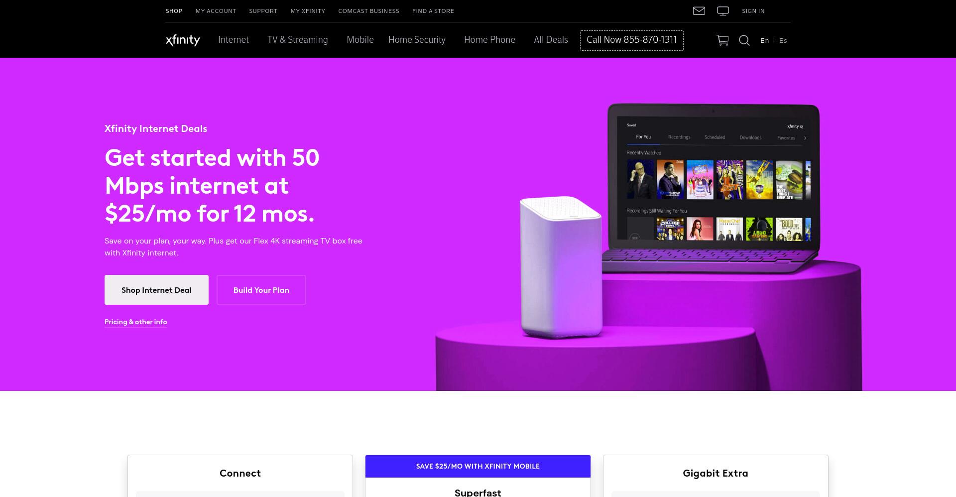Click Build Your Plan button
The width and height of the screenshot is (956, 497).
(x=261, y=290)
